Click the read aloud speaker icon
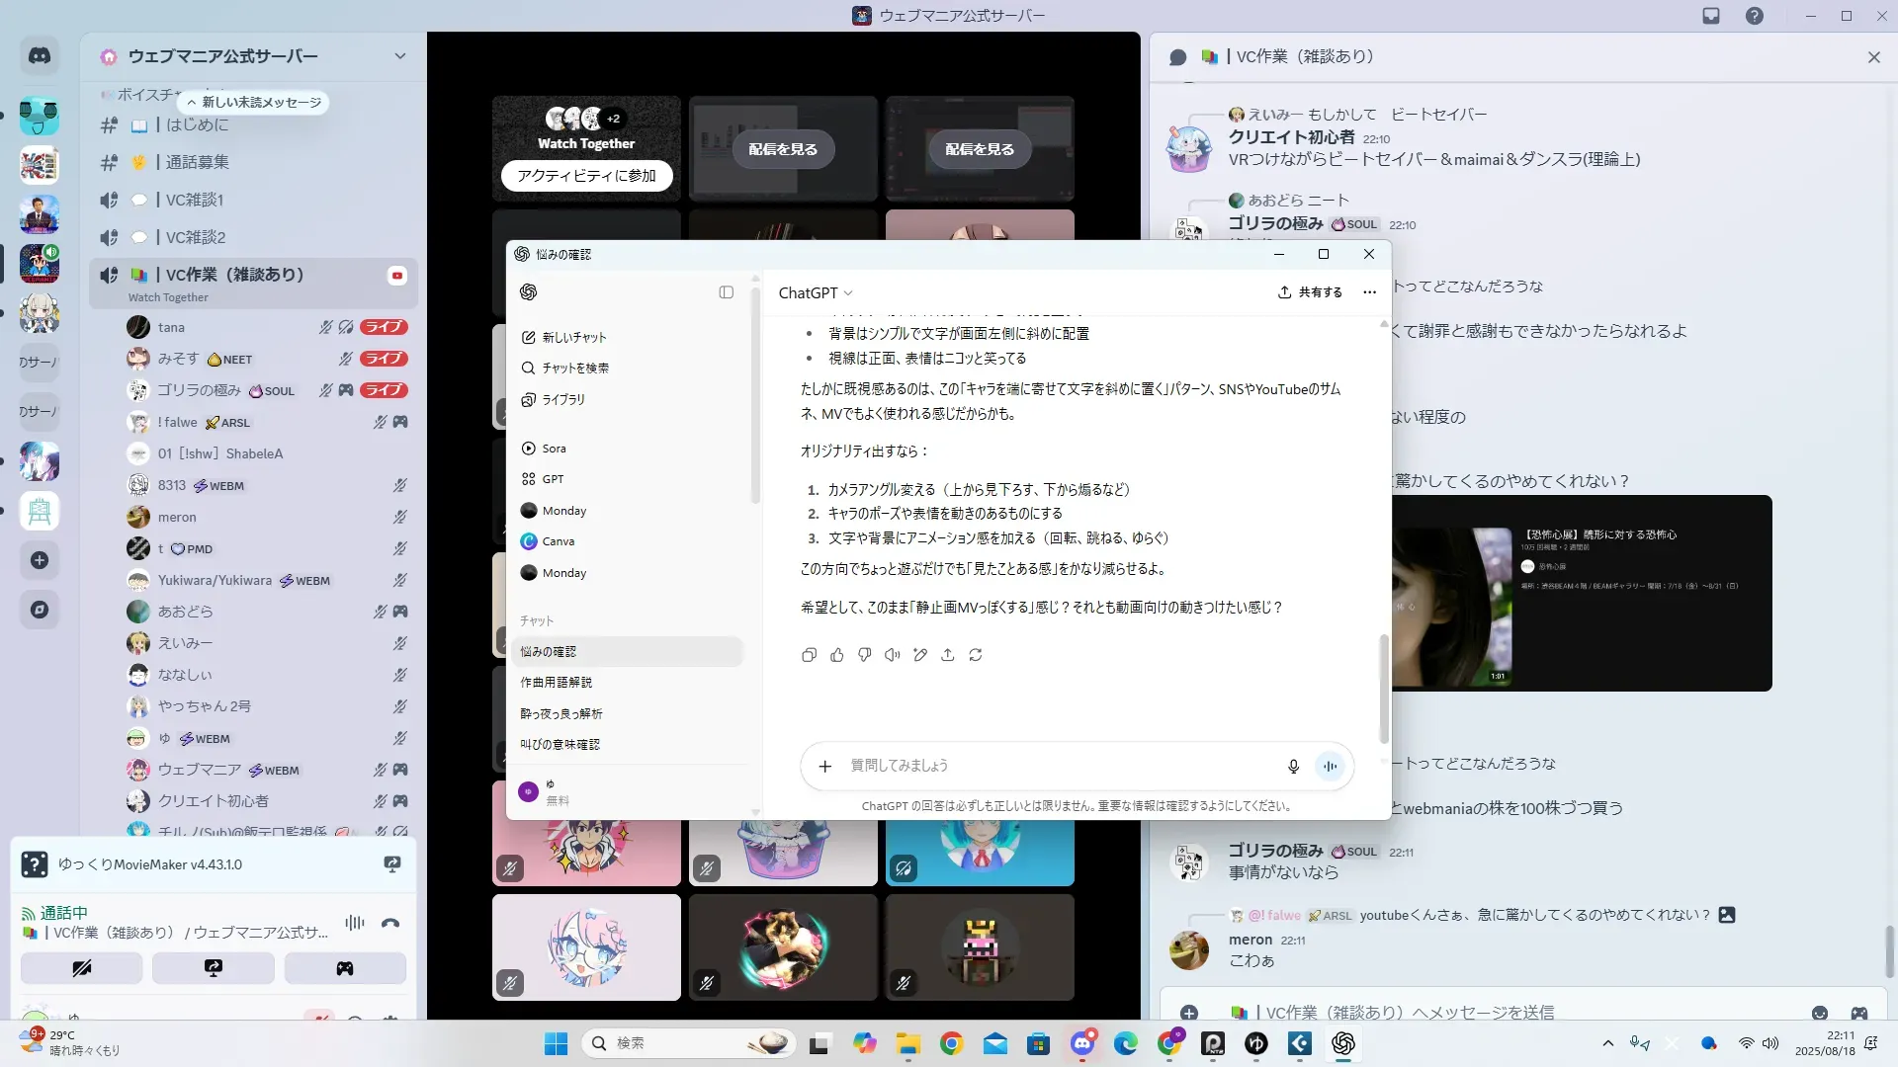 pyautogui.click(x=893, y=655)
